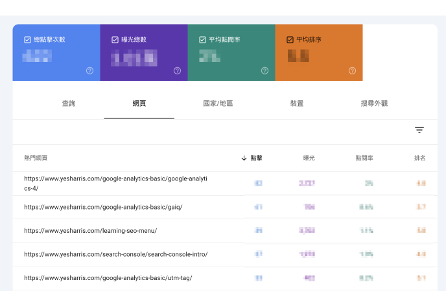Toggle the 平均排序 checkbox
446x291 pixels.
click(x=290, y=39)
